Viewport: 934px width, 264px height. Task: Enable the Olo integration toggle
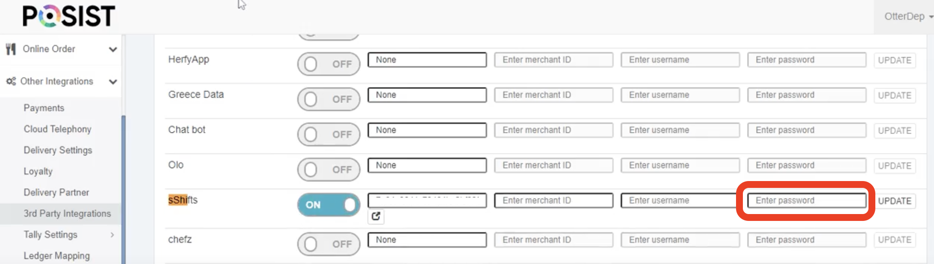pos(329,170)
